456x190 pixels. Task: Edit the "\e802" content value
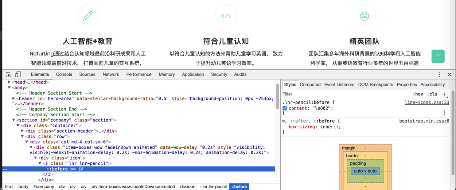pyautogui.click(x=321, y=108)
